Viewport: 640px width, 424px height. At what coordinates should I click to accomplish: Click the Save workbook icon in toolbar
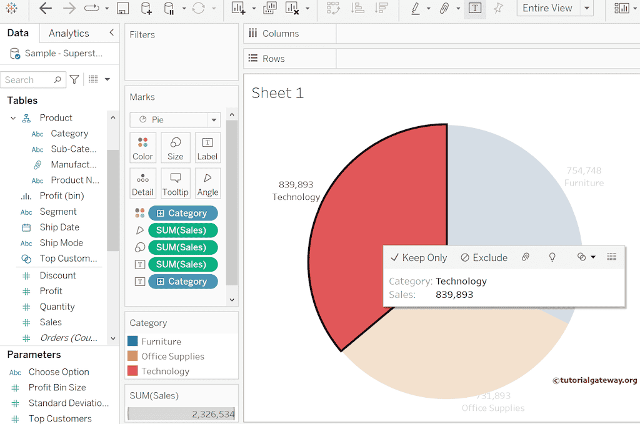123,8
